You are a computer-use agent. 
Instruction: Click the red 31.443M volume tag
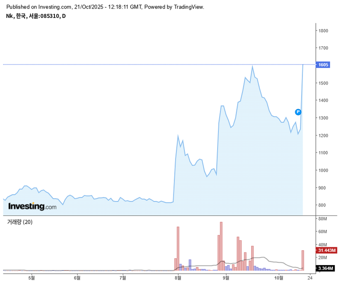click(x=326, y=251)
